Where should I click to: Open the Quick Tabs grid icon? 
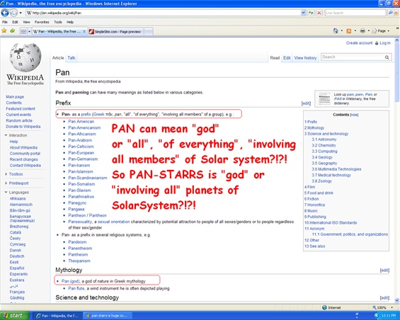click(23, 31)
